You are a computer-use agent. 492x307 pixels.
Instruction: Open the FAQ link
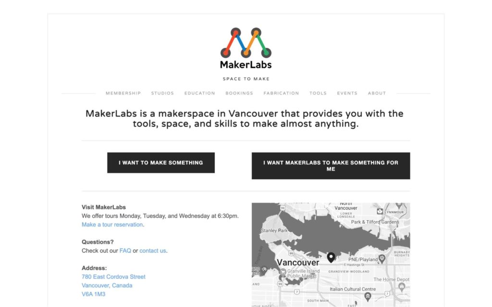(125, 250)
